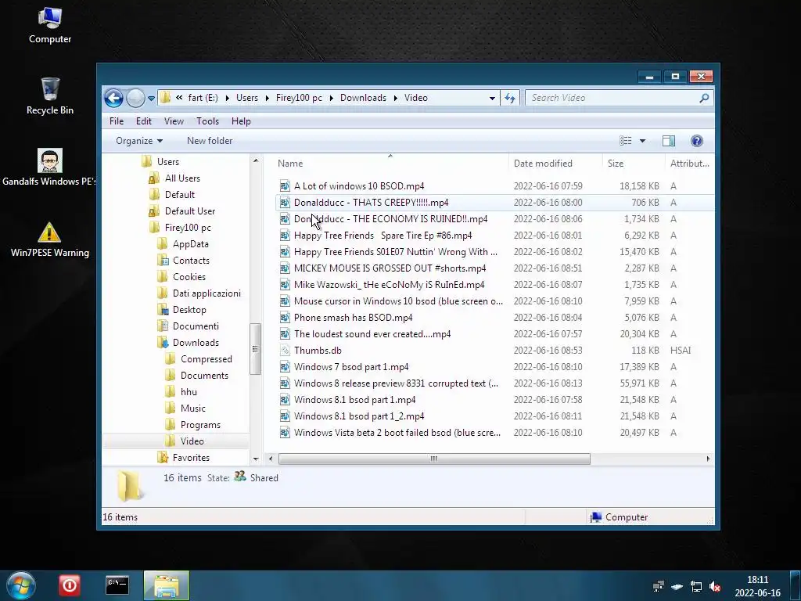The width and height of the screenshot is (801, 601).
Task: Open Gandalfs Windows PE desktop icon
Action: [x=49, y=167]
